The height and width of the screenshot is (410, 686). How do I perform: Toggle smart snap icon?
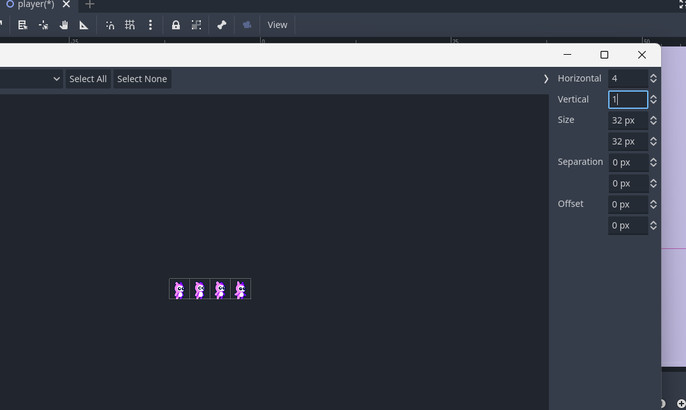110,25
